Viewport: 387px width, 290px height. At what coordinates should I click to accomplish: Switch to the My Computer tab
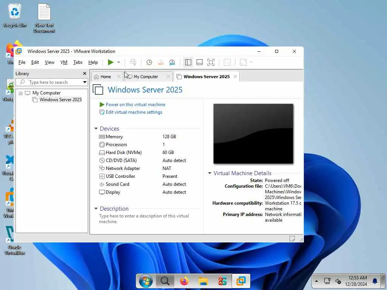point(146,77)
